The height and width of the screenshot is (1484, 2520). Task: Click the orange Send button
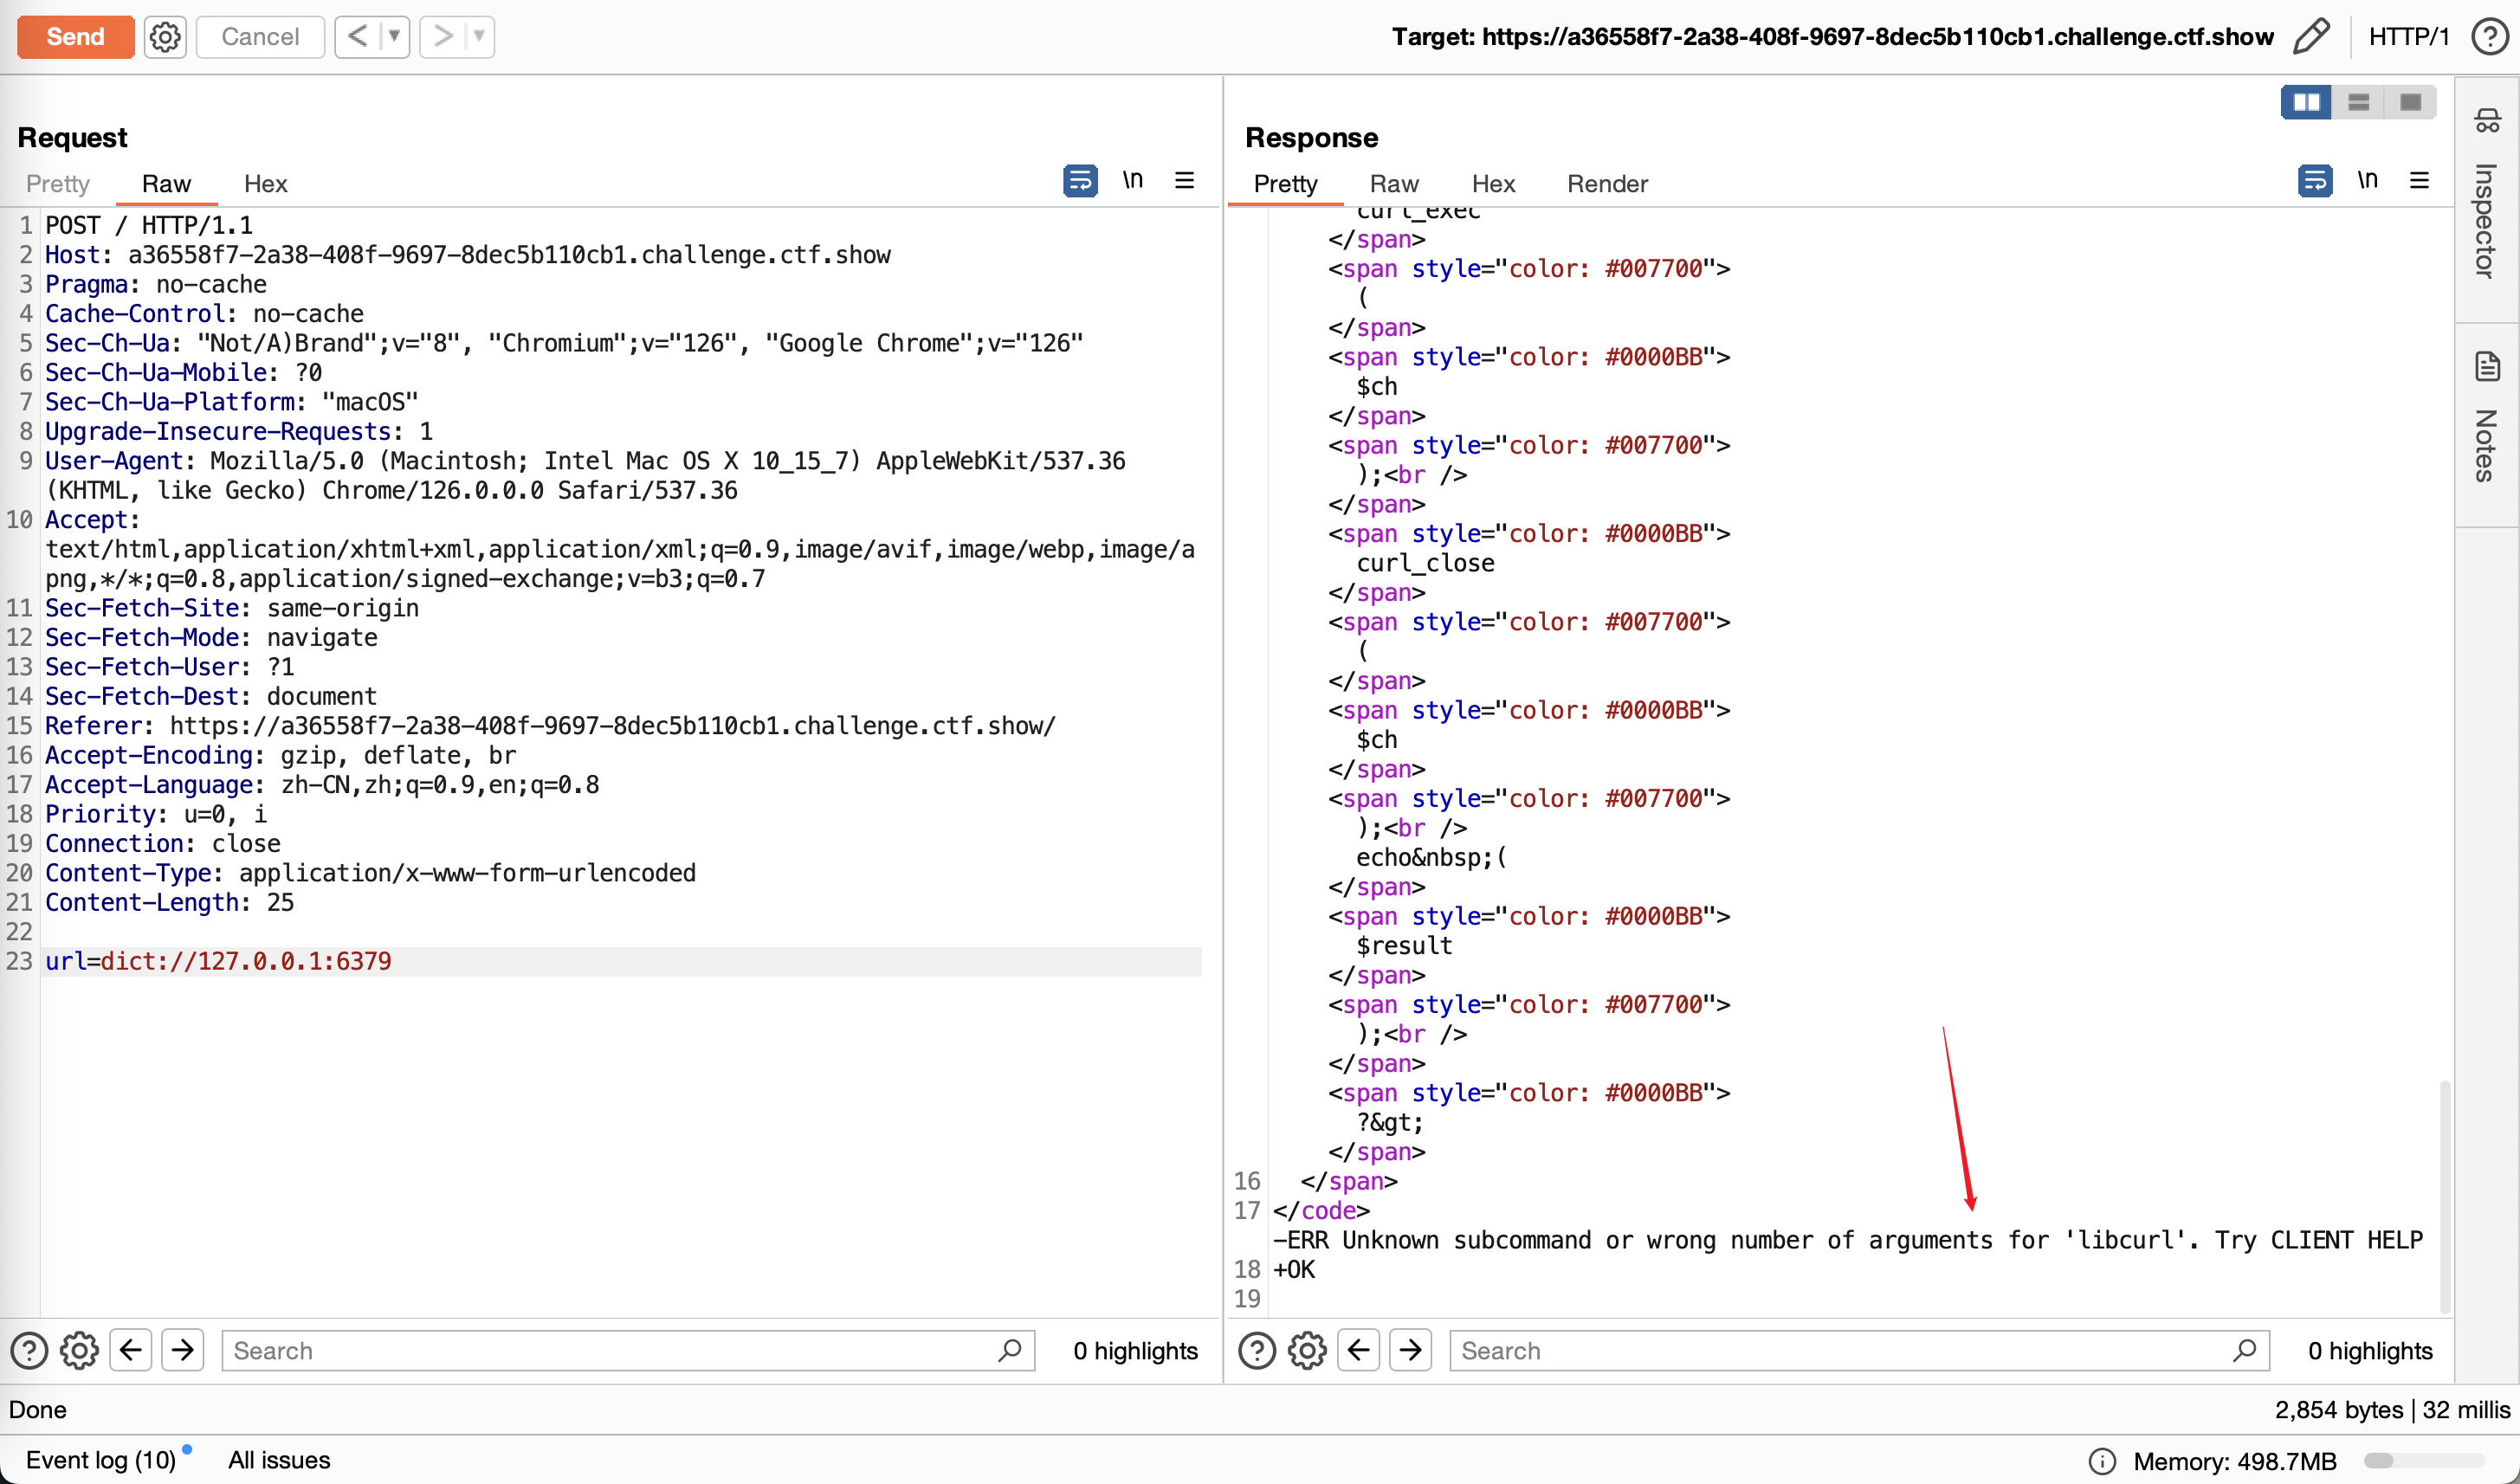pyautogui.click(x=76, y=37)
